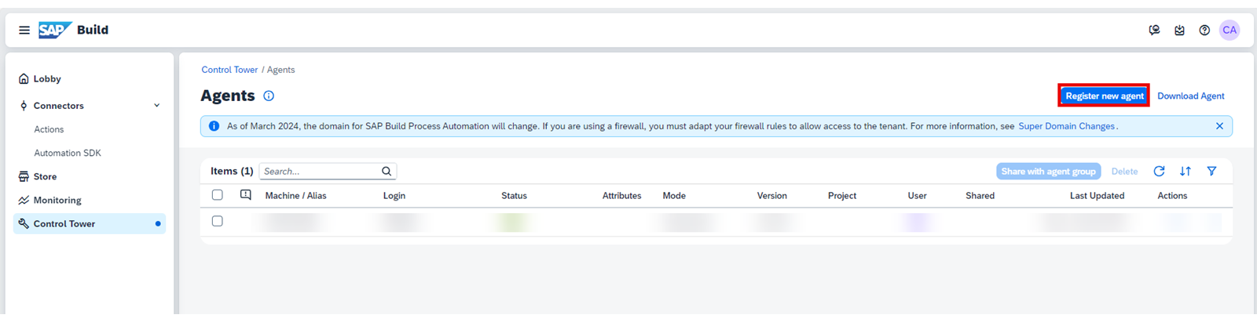Select Control Tower in the sidebar
This screenshot has width=1257, height=322.
[90, 223]
